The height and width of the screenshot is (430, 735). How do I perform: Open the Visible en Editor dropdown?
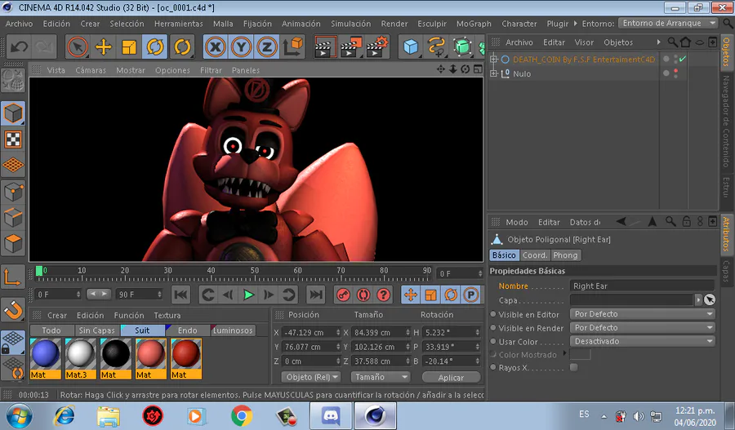click(642, 314)
